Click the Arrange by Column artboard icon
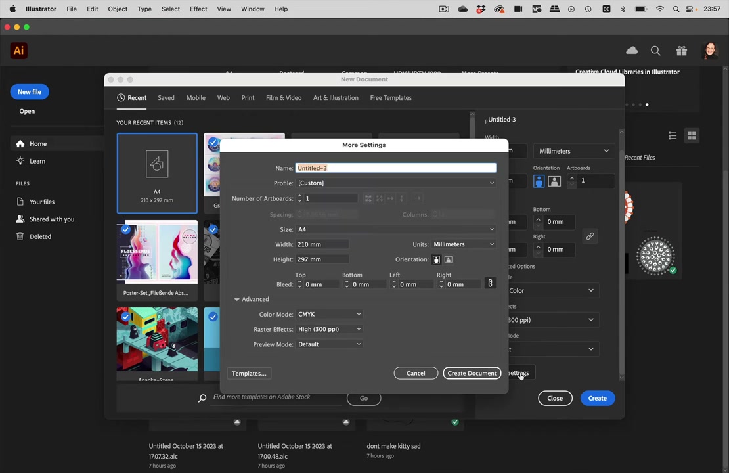729x473 pixels. click(x=402, y=198)
